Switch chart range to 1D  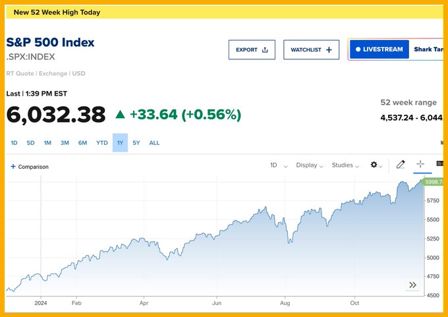[x=14, y=142]
